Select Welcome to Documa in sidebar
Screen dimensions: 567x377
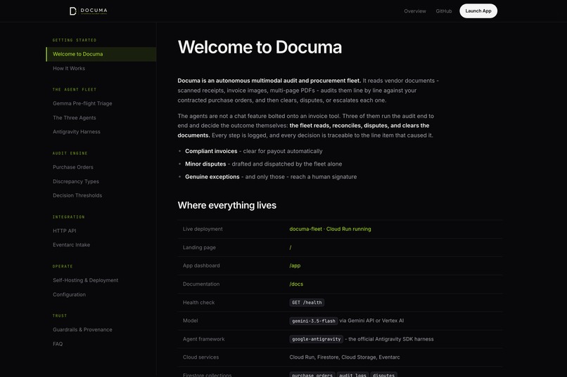(x=101, y=54)
